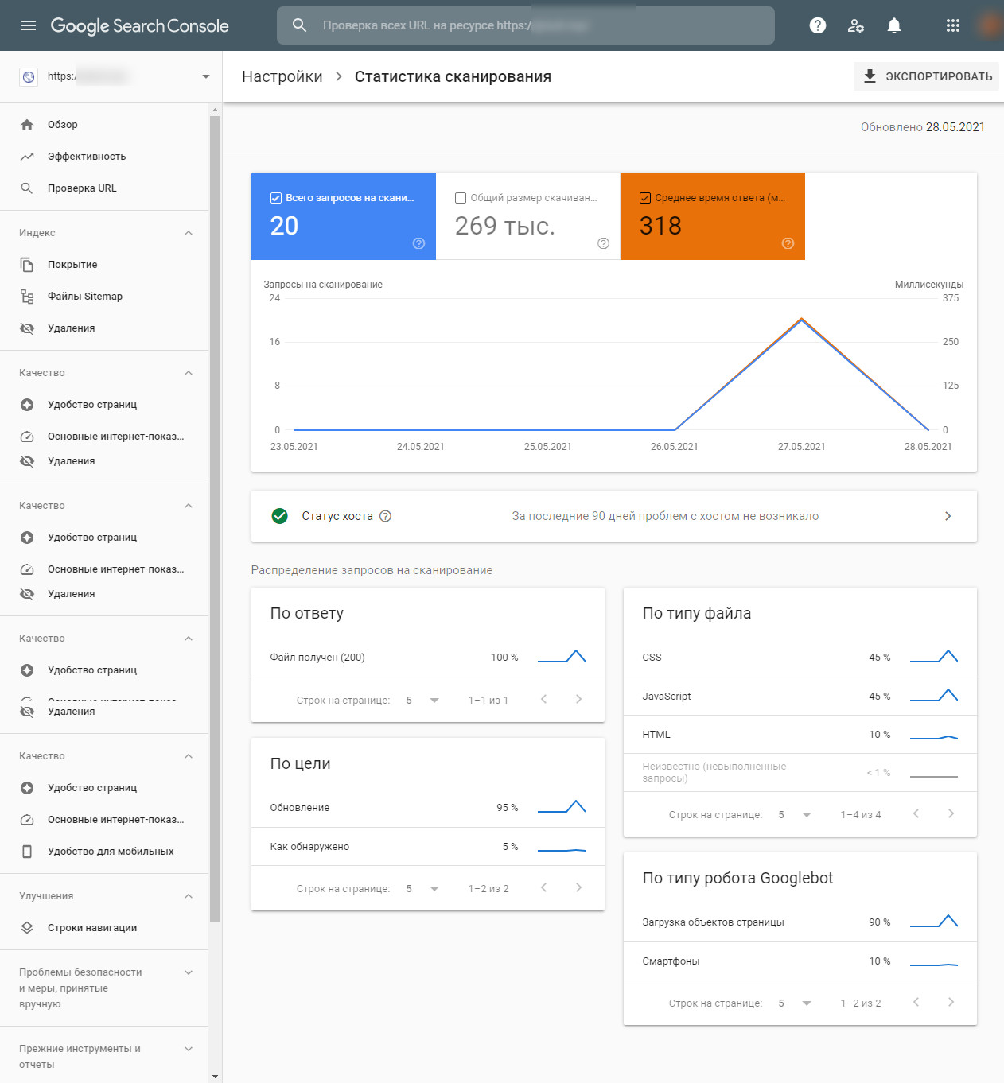The height and width of the screenshot is (1083, 1004).
Task: Uncheck the average response time checkbox
Action: pos(645,198)
